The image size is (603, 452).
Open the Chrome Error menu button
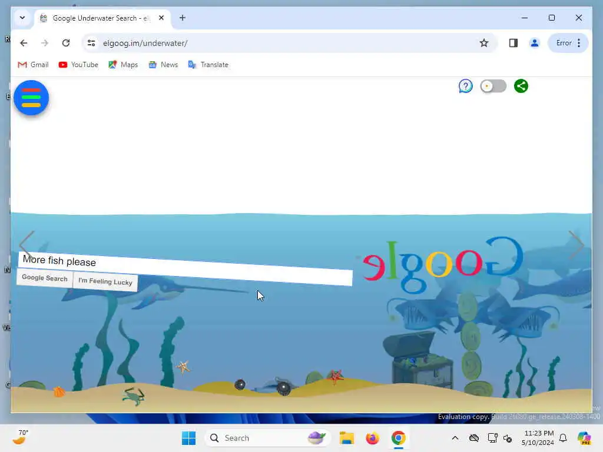pyautogui.click(x=568, y=43)
